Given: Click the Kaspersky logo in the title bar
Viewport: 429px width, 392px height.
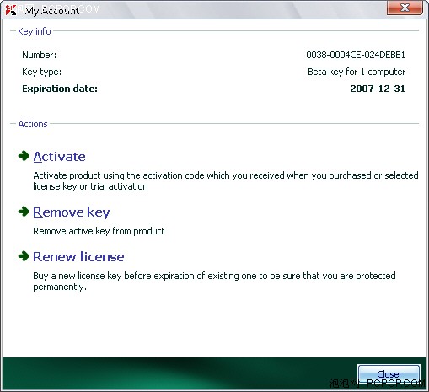Looking at the screenshot, I should (x=11, y=10).
